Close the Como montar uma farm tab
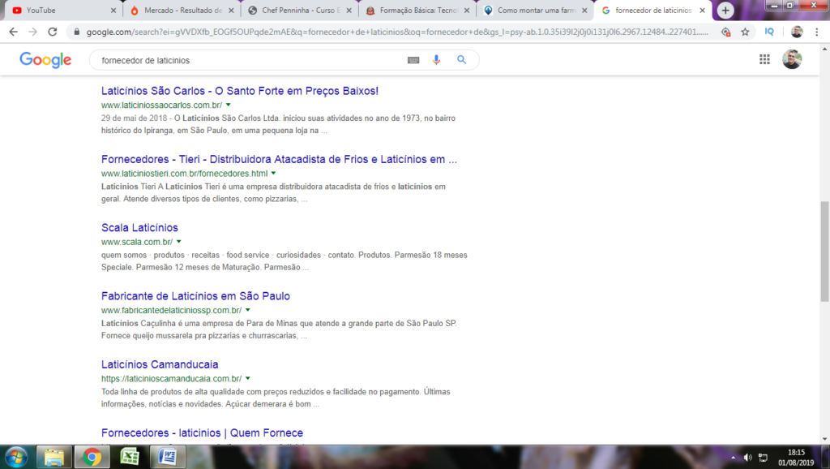The width and height of the screenshot is (830, 469). tap(584, 10)
